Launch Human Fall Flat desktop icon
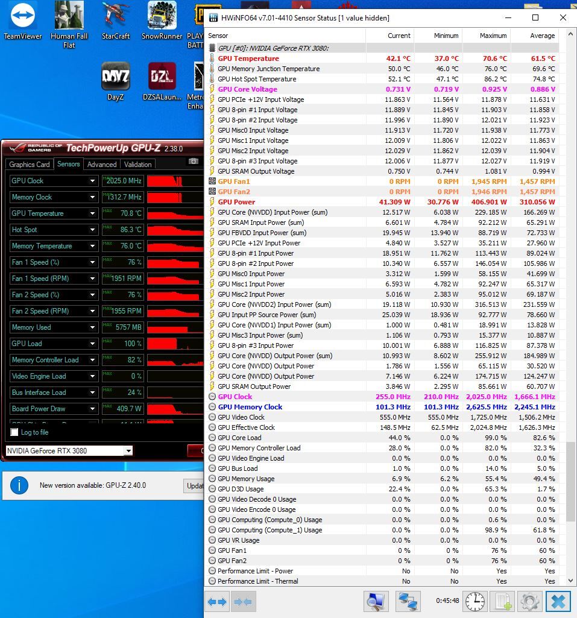Image resolution: width=577 pixels, height=618 pixels. (69, 25)
